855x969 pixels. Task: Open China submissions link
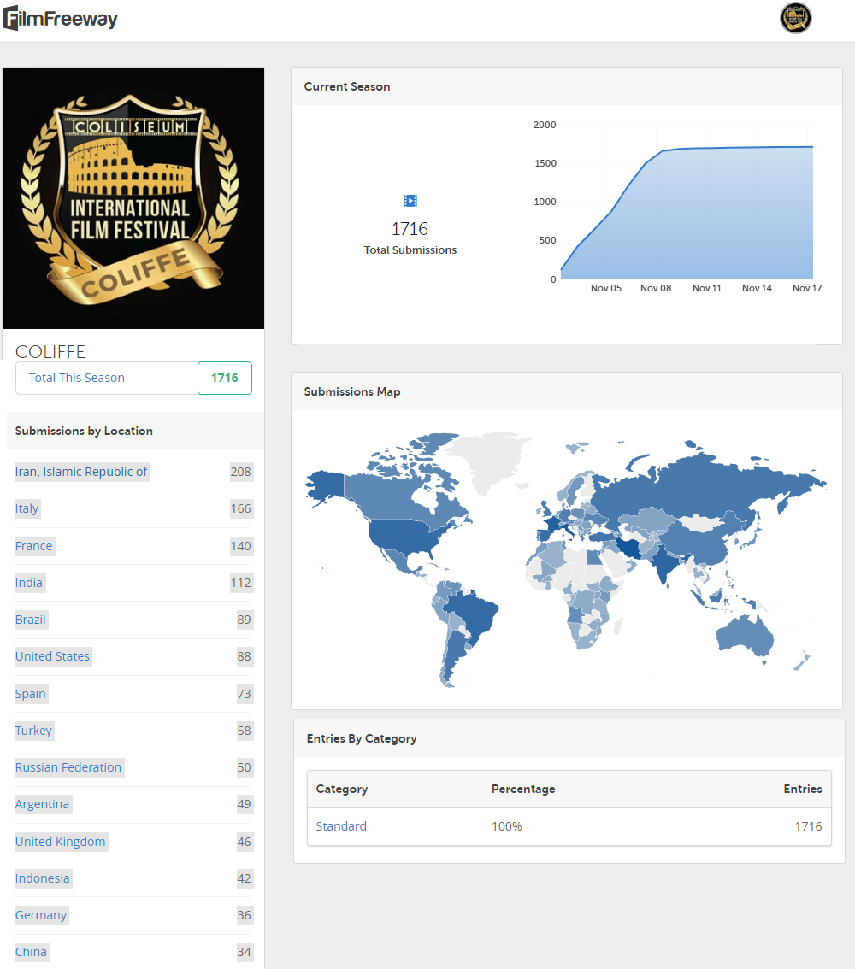(x=31, y=952)
